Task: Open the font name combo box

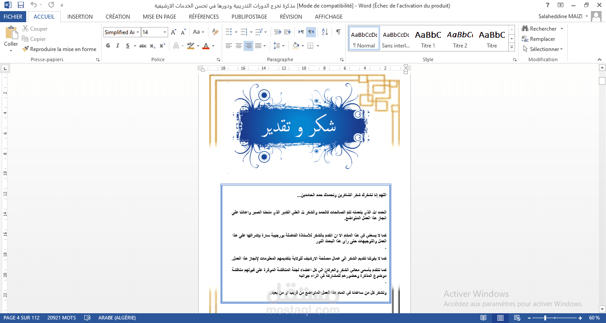Action: pyautogui.click(x=122, y=32)
